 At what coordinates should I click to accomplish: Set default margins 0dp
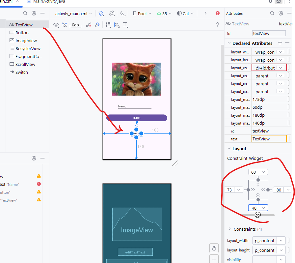click(x=75, y=25)
